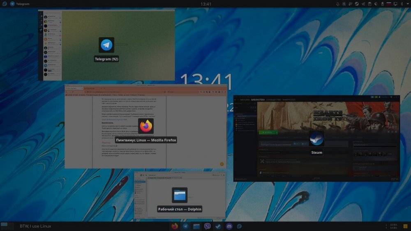The image size is (411, 231).
Task: Open Dolphin file manager from the dock
Action: tap(196, 226)
